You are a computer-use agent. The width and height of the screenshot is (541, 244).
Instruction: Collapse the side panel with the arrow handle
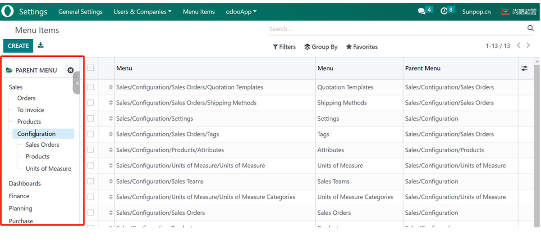pos(77,83)
